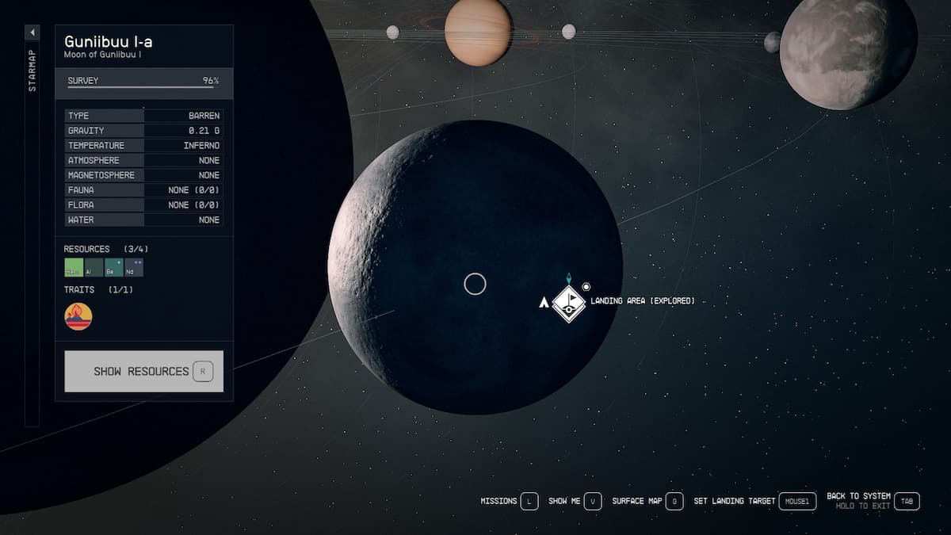The width and height of the screenshot is (951, 535).
Task: Select the small hexagon marker near landing area
Action: pos(586,287)
